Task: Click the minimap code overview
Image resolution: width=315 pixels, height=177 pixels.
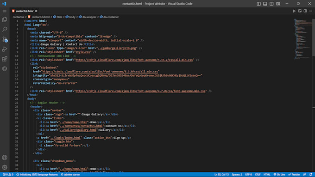Action: 303,39
